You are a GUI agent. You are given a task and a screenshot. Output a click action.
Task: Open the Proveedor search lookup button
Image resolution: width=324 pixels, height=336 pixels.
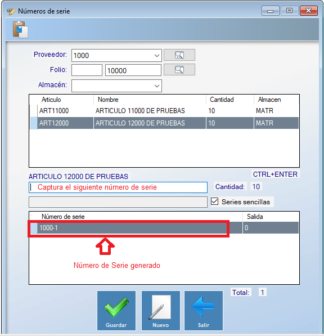point(179,55)
